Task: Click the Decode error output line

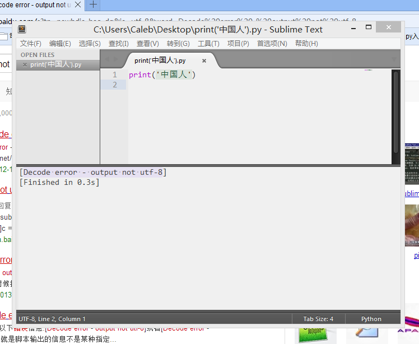Action: pos(93,173)
